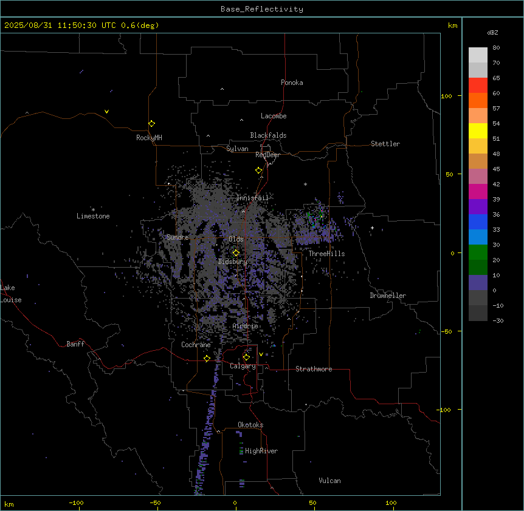524x511 pixels.
Task: Click the Louise map label
Action: coord(11,300)
